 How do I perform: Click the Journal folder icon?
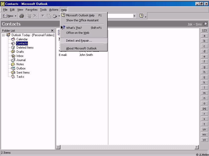tap(13, 60)
